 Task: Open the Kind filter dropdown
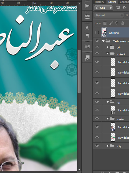(103, 8)
